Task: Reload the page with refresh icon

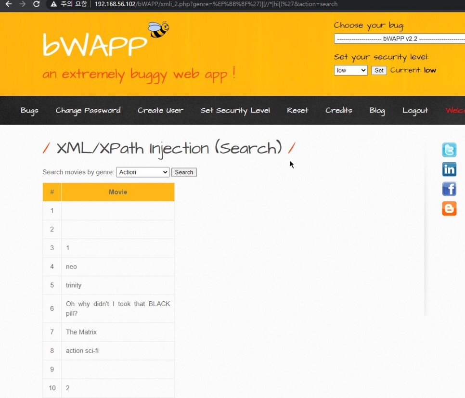Action: tap(37, 4)
